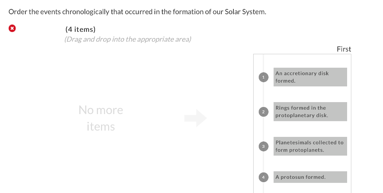
Task: Click the gray right-pointing arrow
Action: pyautogui.click(x=196, y=118)
